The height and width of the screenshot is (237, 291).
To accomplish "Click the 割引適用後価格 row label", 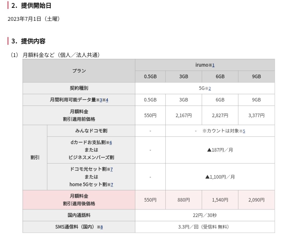I will 79,200.
